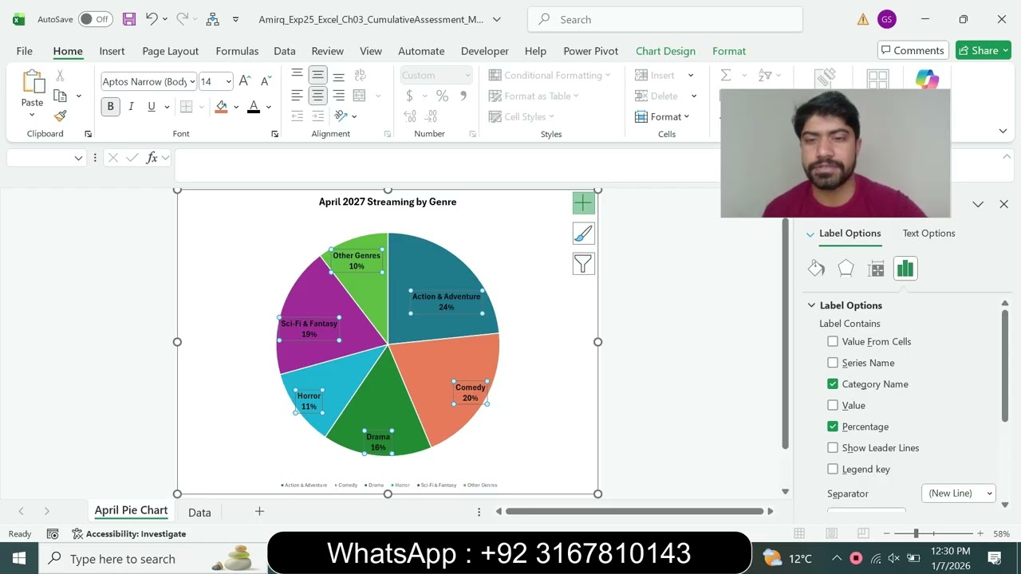Uncheck Percentage checkbox
The width and height of the screenshot is (1021, 574).
tap(833, 427)
